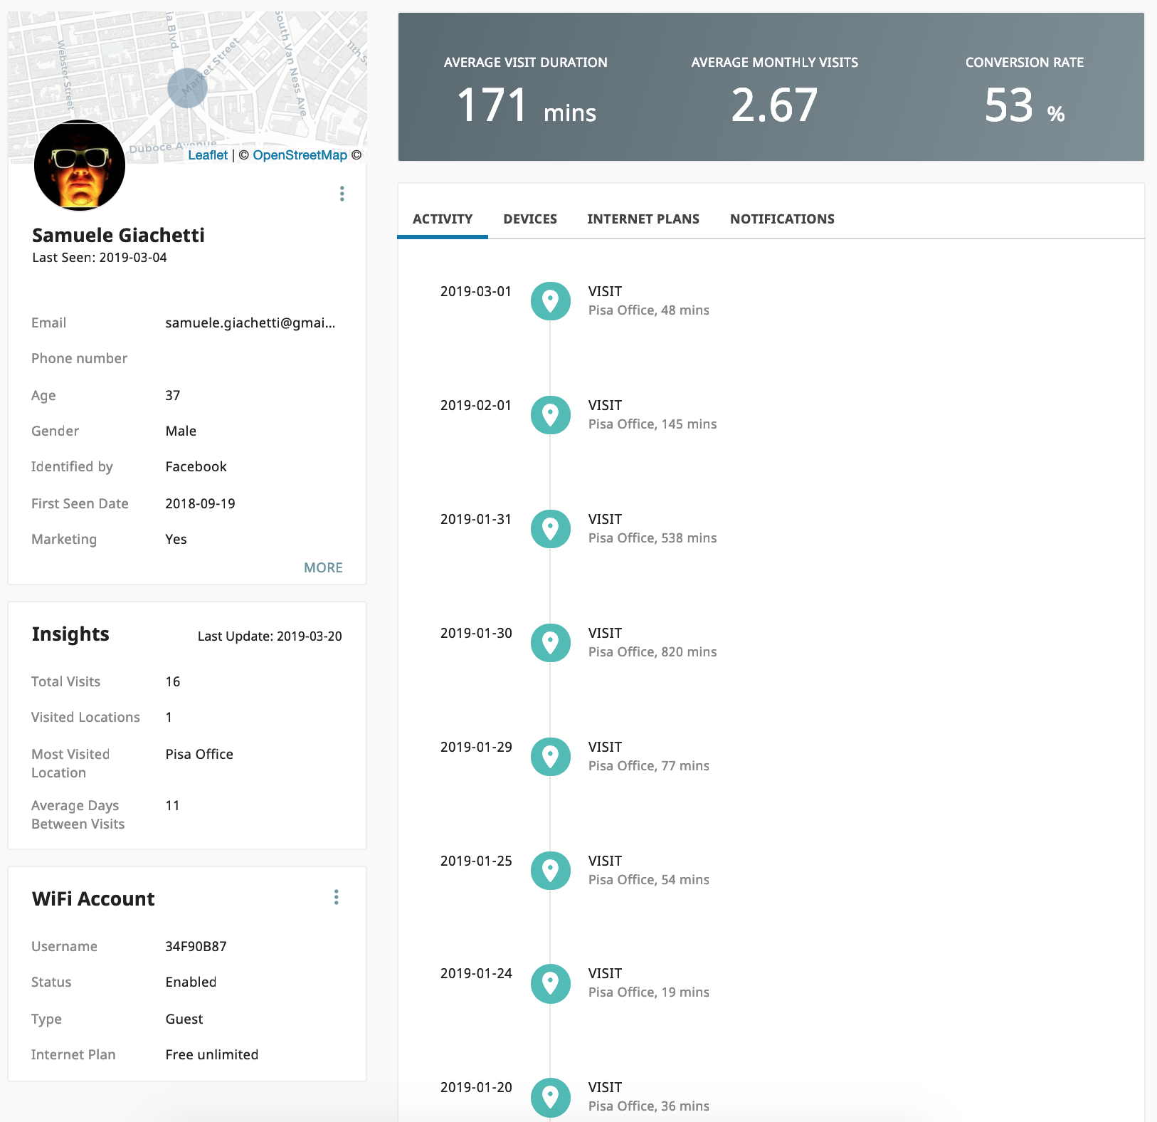1157x1122 pixels.
Task: Click the Most Visited Location value Pisa Office
Action: coord(199,754)
